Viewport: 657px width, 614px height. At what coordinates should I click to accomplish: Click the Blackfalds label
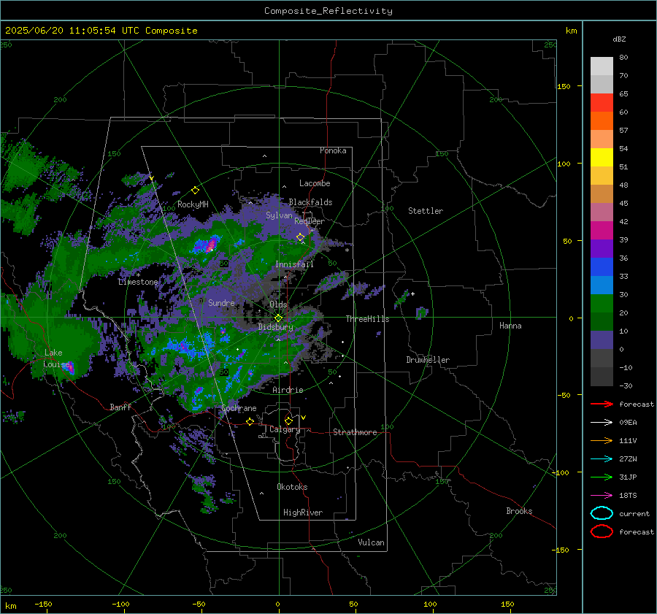[x=310, y=202]
